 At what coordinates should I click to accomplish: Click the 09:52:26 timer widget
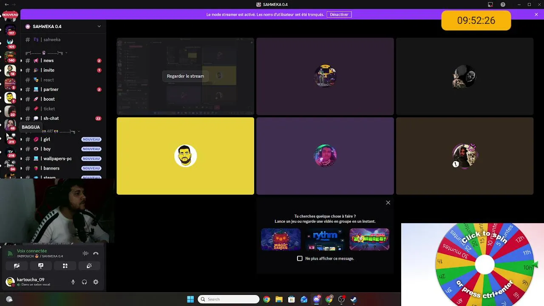click(x=476, y=20)
